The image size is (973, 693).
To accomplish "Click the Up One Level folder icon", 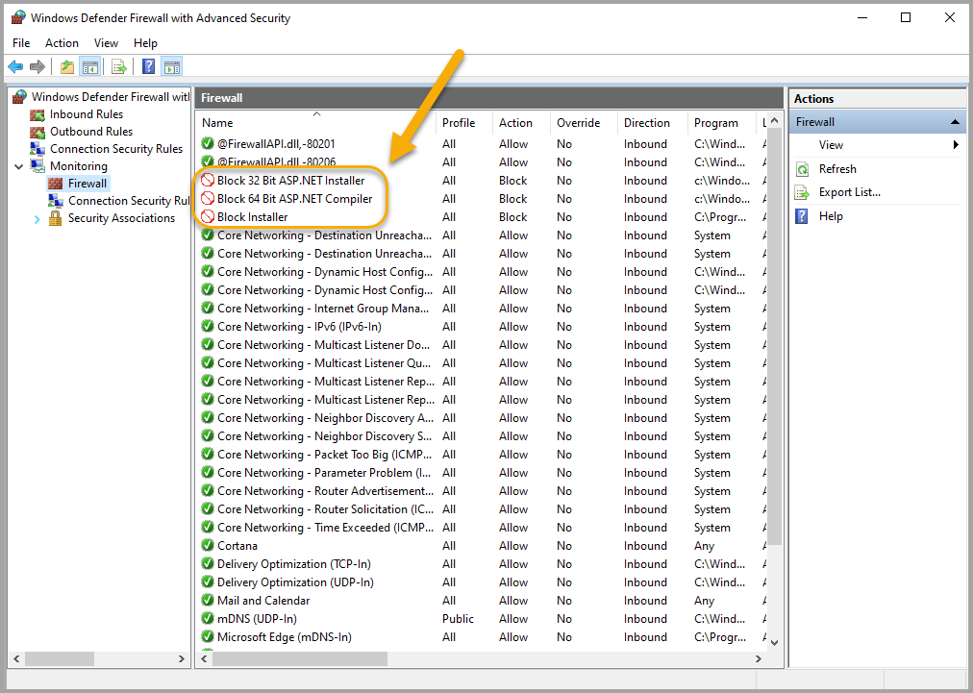I will point(66,66).
